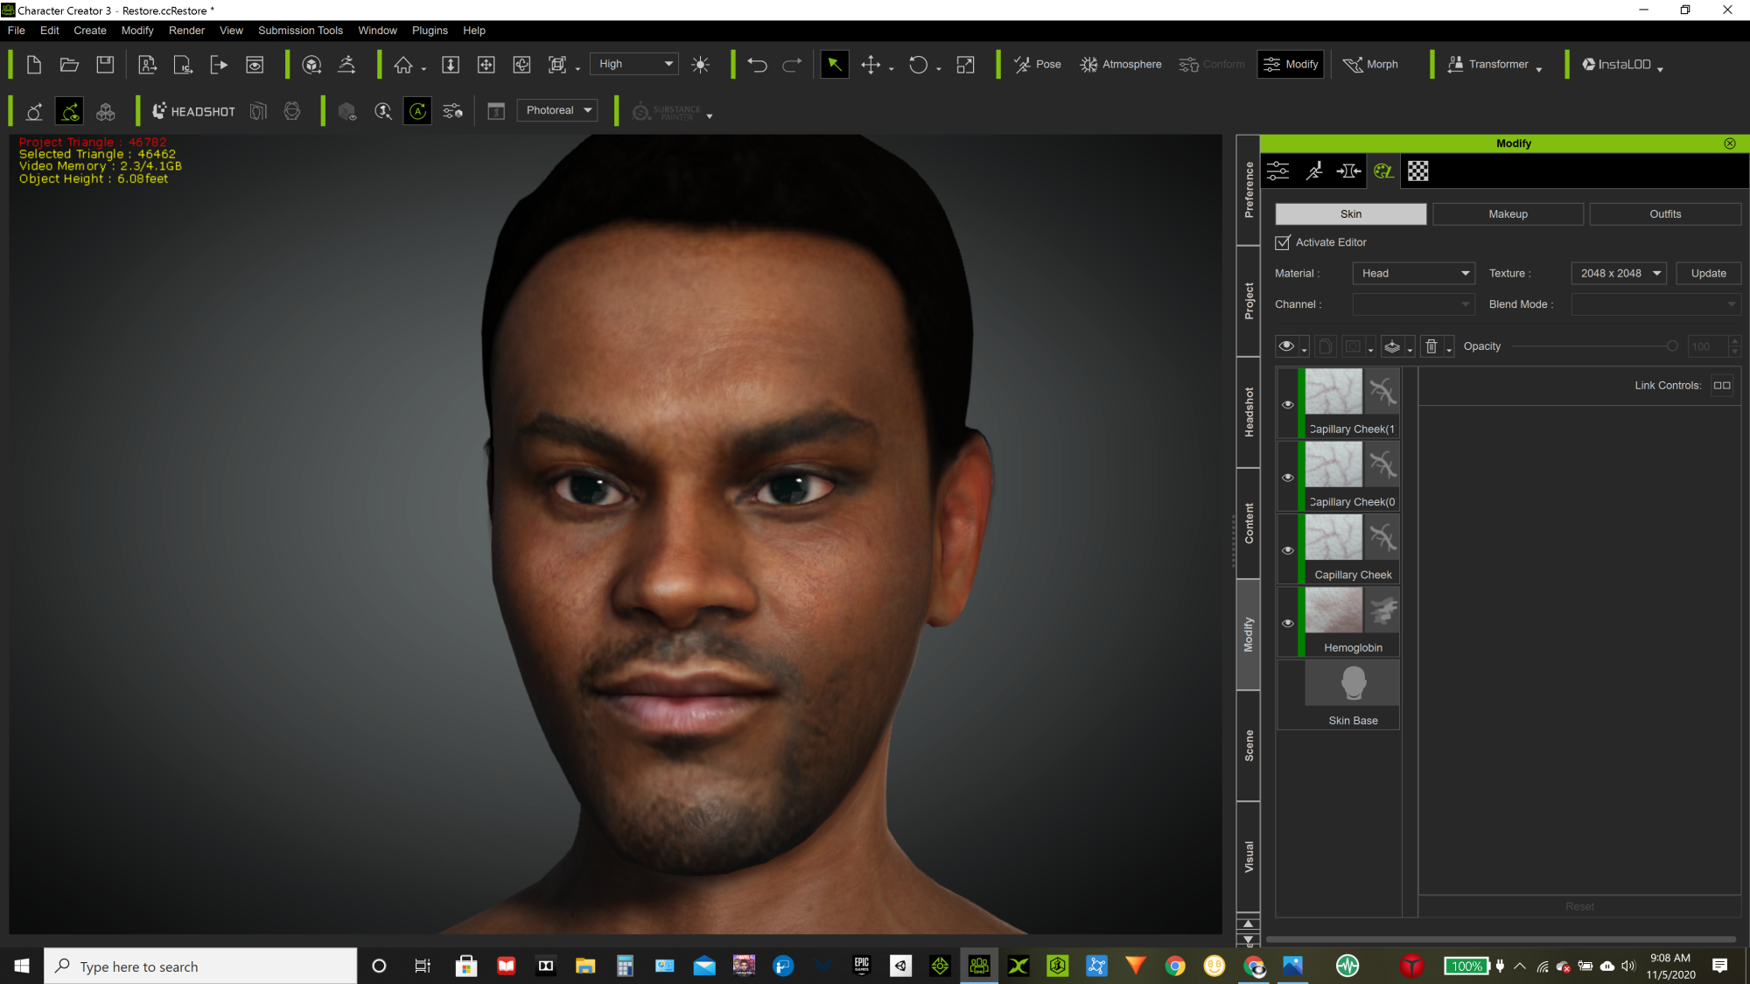
Task: Hide the Capillary Cheek(0 layer
Action: (1287, 478)
